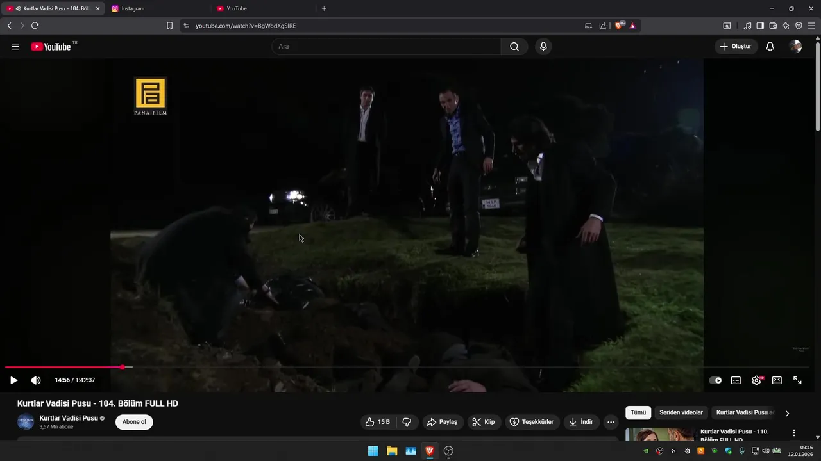Open the Kurtlar Vadisi Pusu channel name
821x461 pixels.
pos(69,418)
